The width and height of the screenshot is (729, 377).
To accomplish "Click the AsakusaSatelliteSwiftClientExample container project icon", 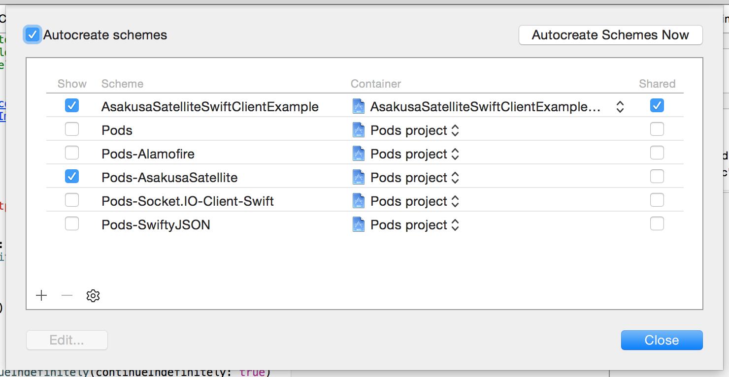I will pos(359,107).
